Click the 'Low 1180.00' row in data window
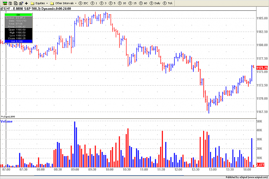The width and height of the screenshot is (269, 179). [18, 35]
